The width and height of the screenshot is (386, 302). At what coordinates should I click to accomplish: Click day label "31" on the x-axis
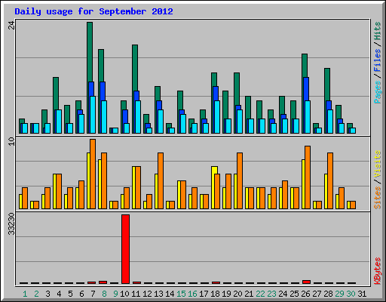pyautogui.click(x=362, y=294)
